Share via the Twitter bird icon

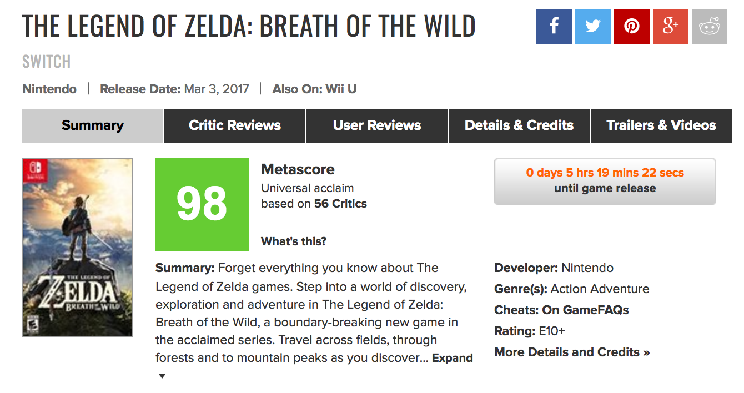pos(592,26)
